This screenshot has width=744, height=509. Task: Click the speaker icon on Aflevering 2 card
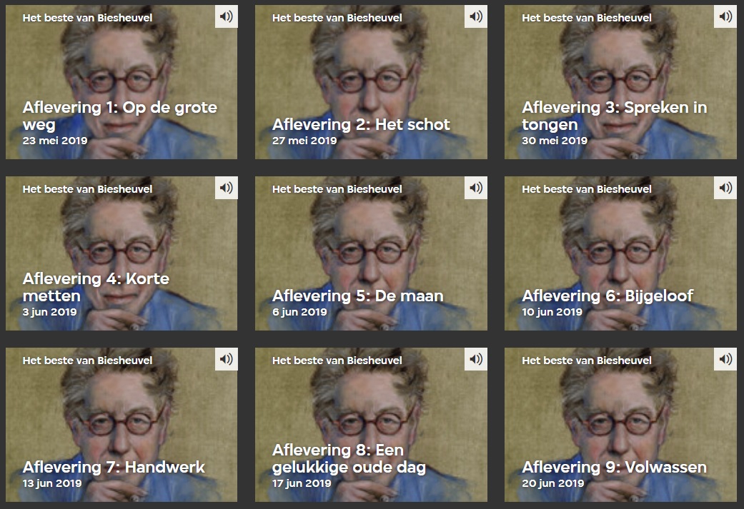click(476, 16)
